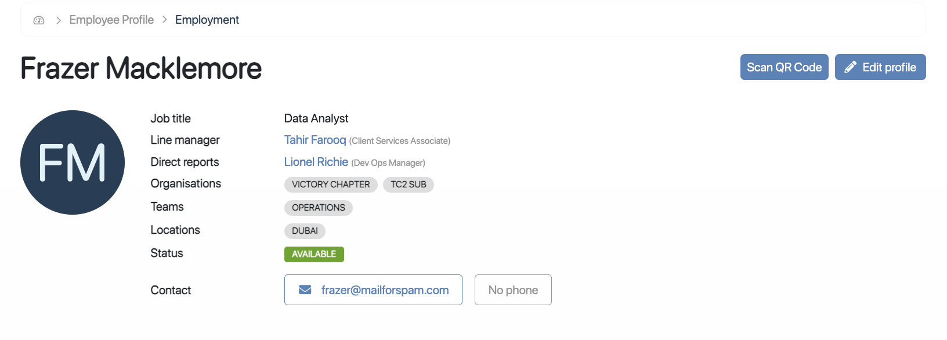This screenshot has height=340, width=947.
Task: Select the Employment breadcrumb item
Action: point(207,20)
